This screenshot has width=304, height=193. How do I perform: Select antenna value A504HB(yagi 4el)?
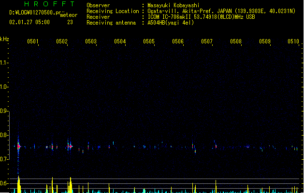(171, 23)
